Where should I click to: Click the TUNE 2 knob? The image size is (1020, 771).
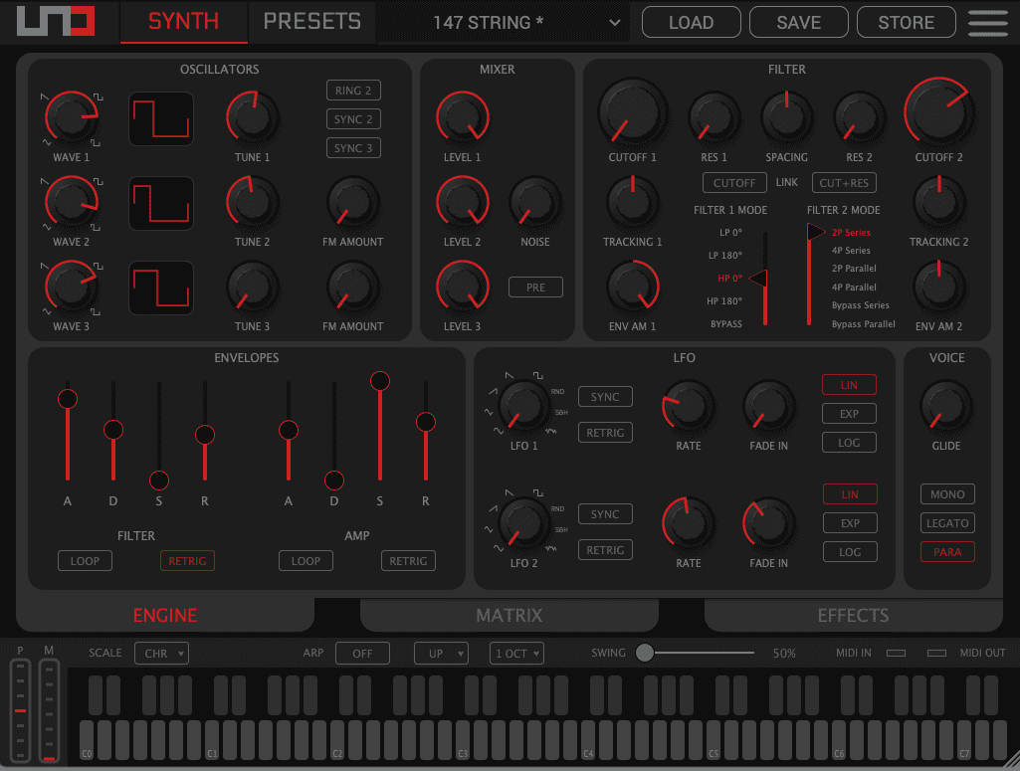coord(253,202)
